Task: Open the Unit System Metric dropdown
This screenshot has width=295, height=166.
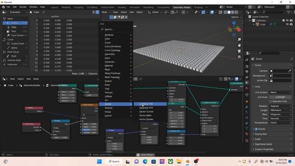Action: click(x=280, y=92)
